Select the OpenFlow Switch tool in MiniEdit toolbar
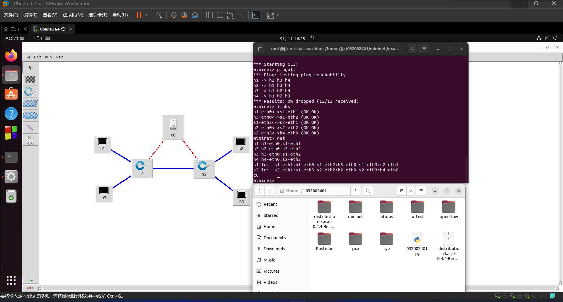The image size is (563, 302). (30, 92)
